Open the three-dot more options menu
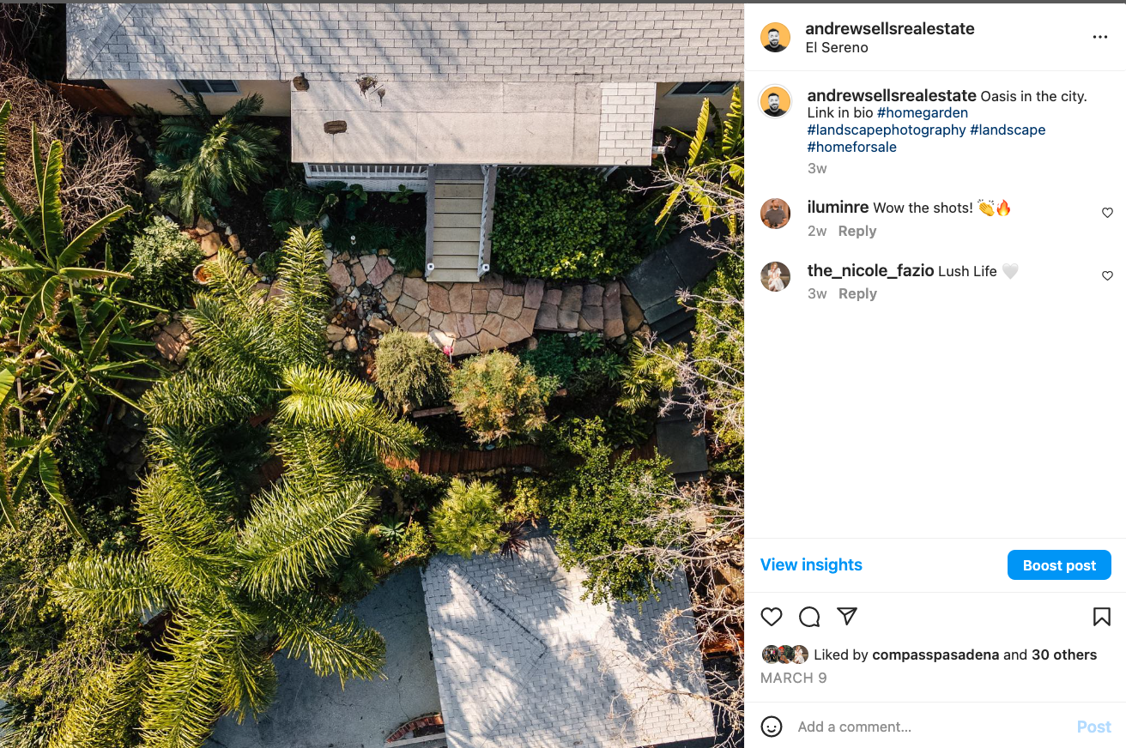Viewport: 1126px width, 748px height. (x=1100, y=37)
